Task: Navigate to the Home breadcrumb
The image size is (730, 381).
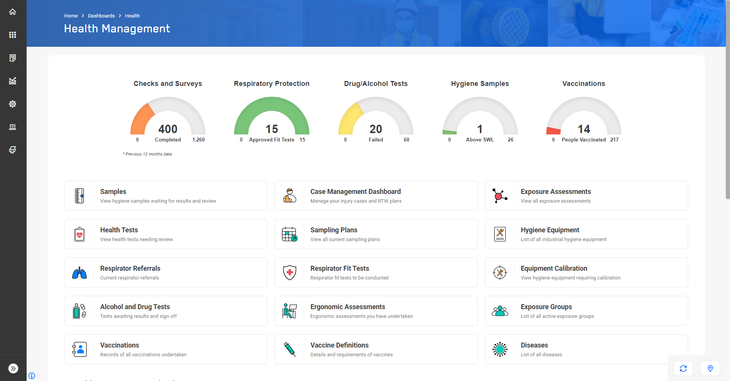Action: (71, 16)
